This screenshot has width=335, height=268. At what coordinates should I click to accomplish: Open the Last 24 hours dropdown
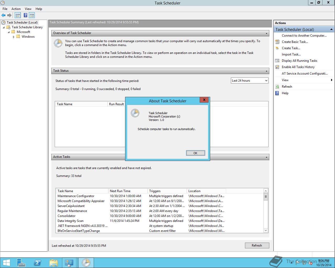click(x=250, y=81)
